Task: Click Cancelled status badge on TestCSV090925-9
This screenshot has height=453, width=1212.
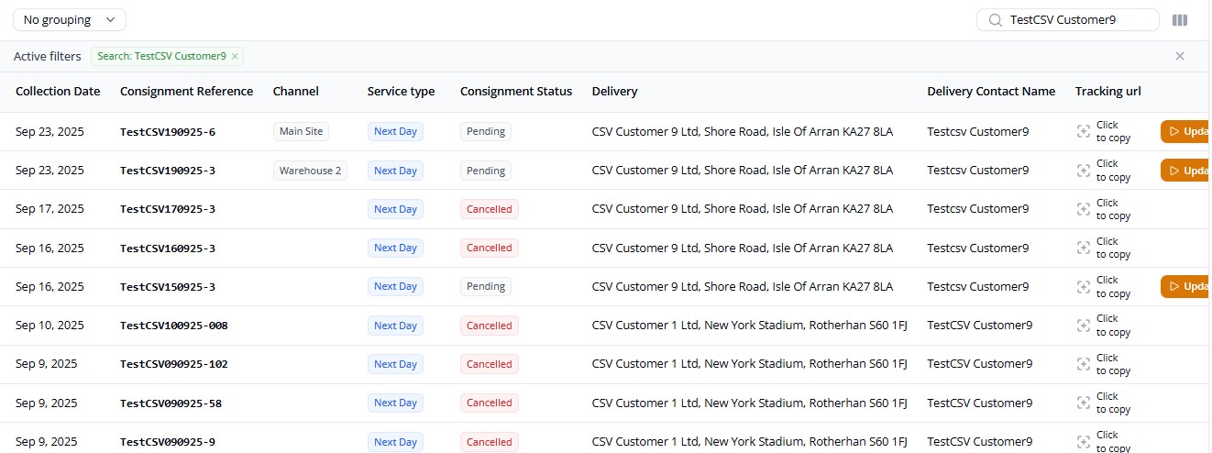Action: click(x=489, y=442)
